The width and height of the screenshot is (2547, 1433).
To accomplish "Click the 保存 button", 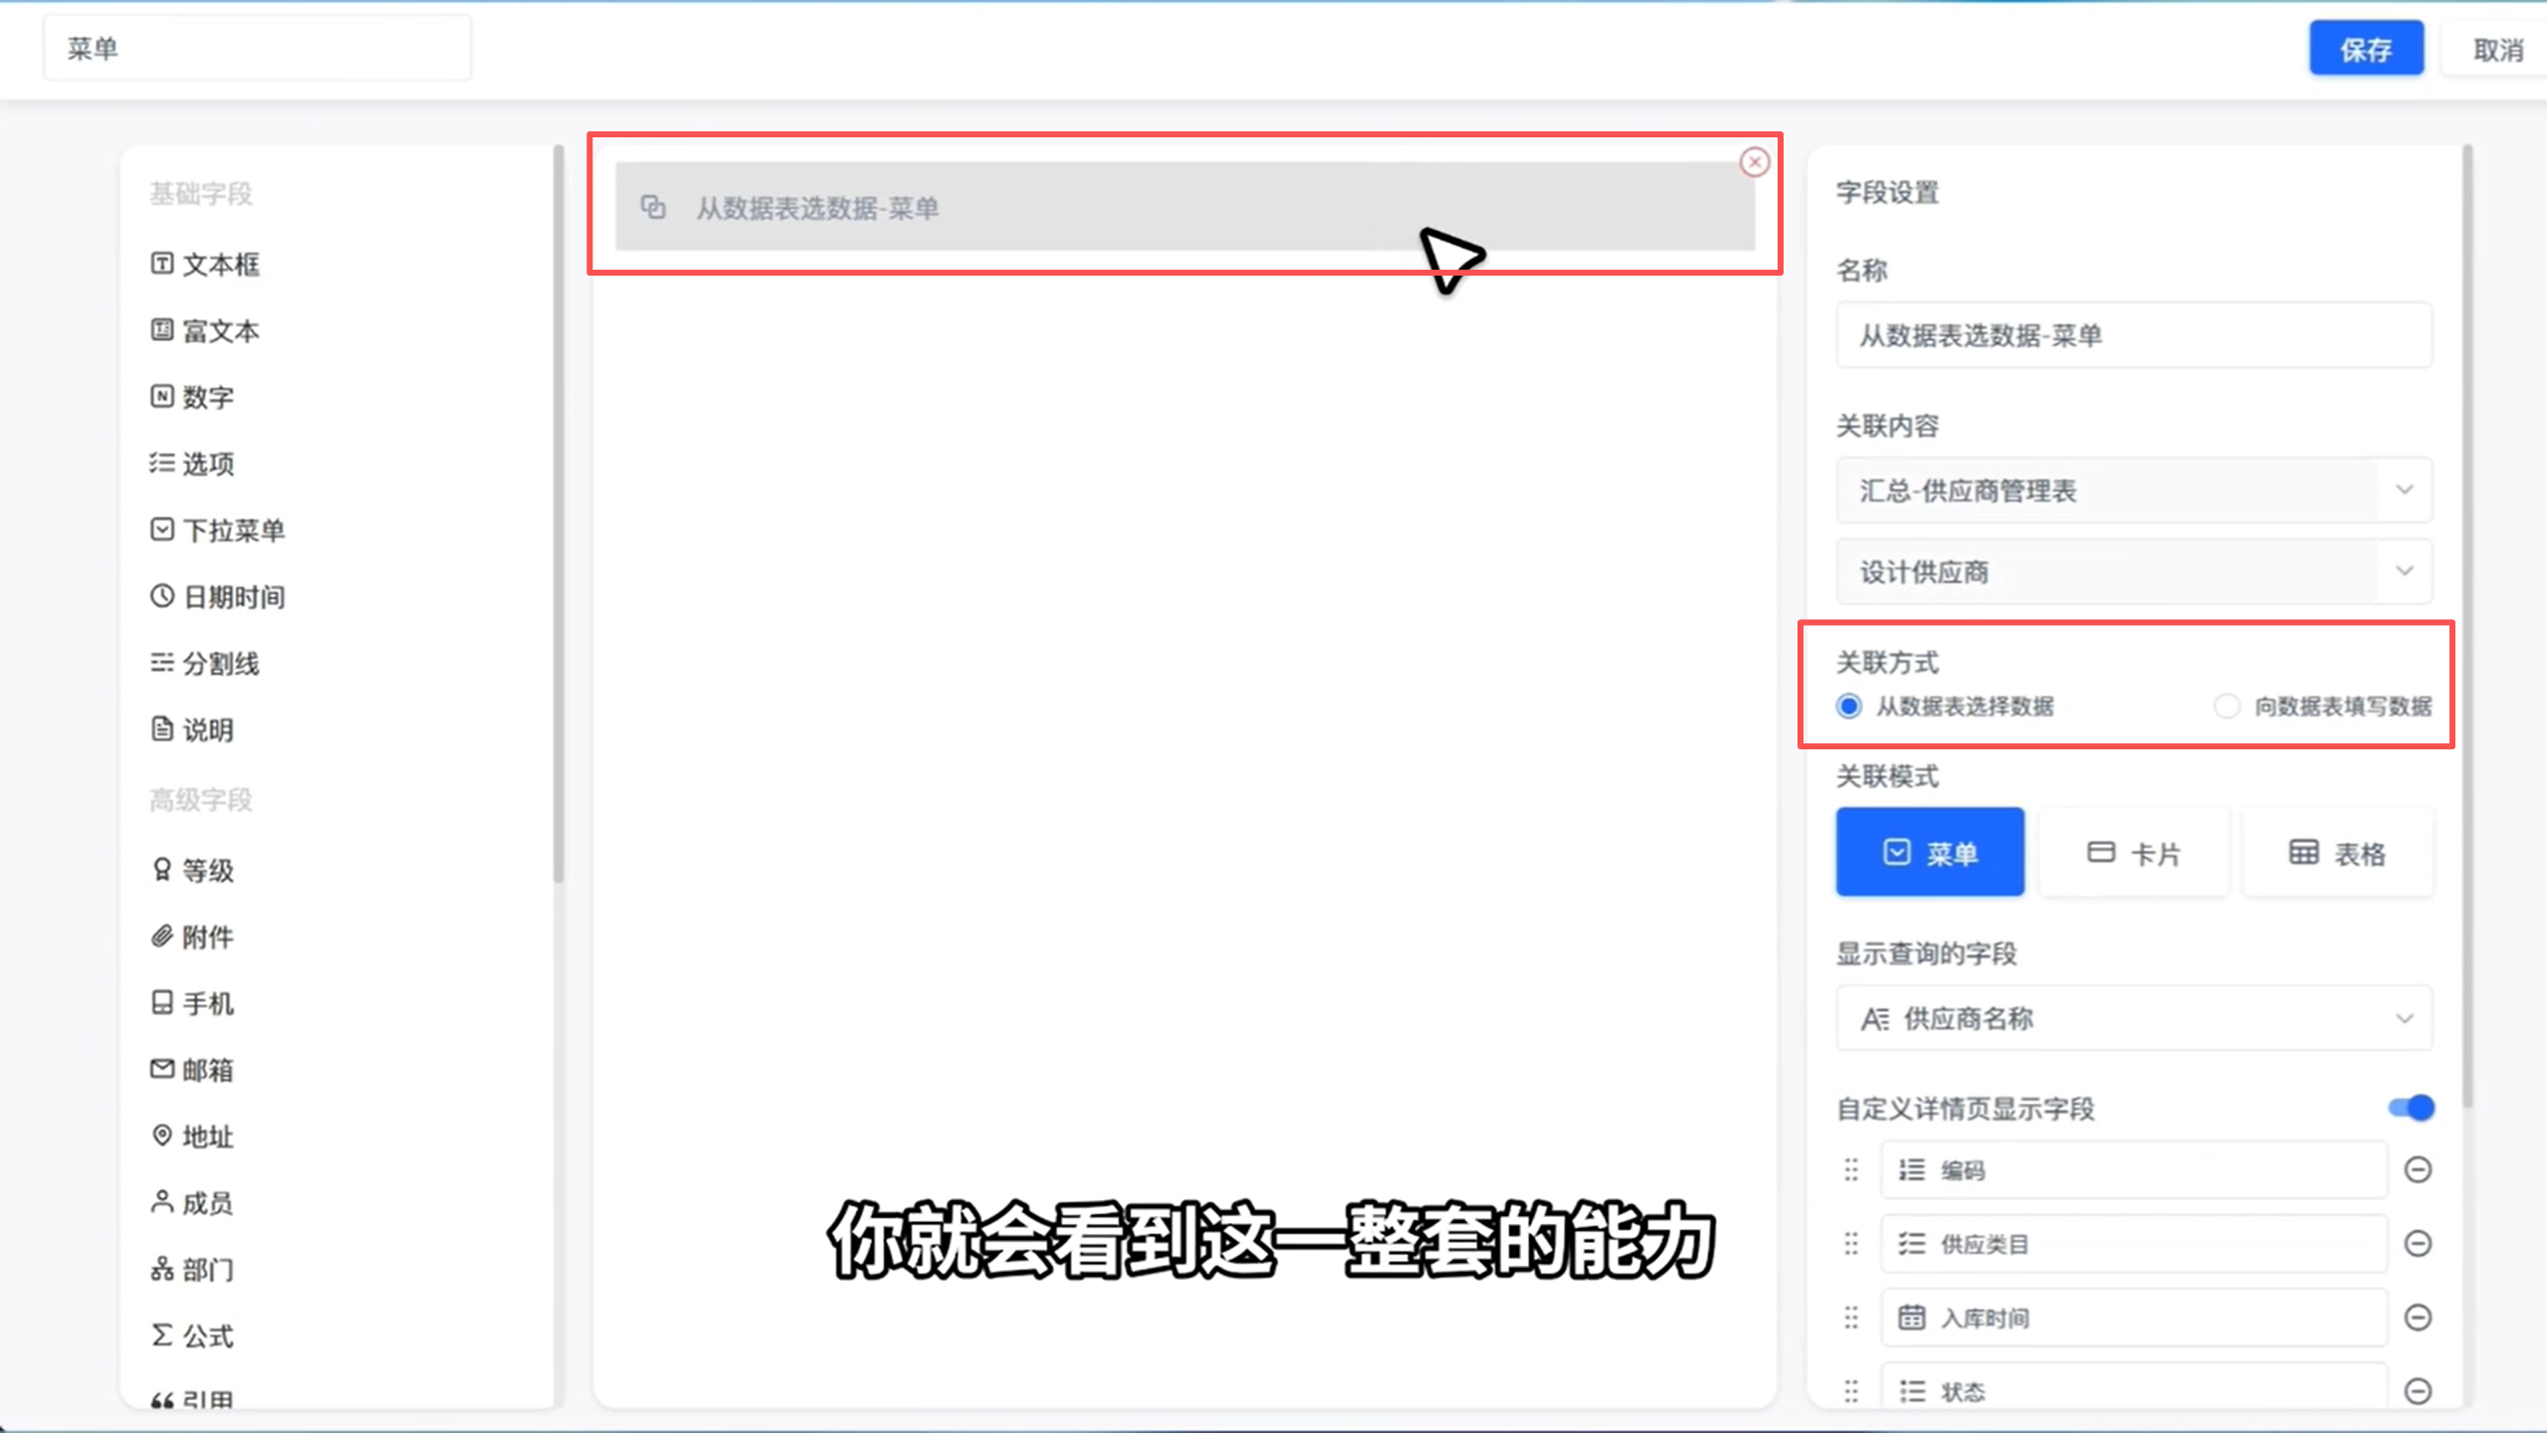I will coord(2366,48).
